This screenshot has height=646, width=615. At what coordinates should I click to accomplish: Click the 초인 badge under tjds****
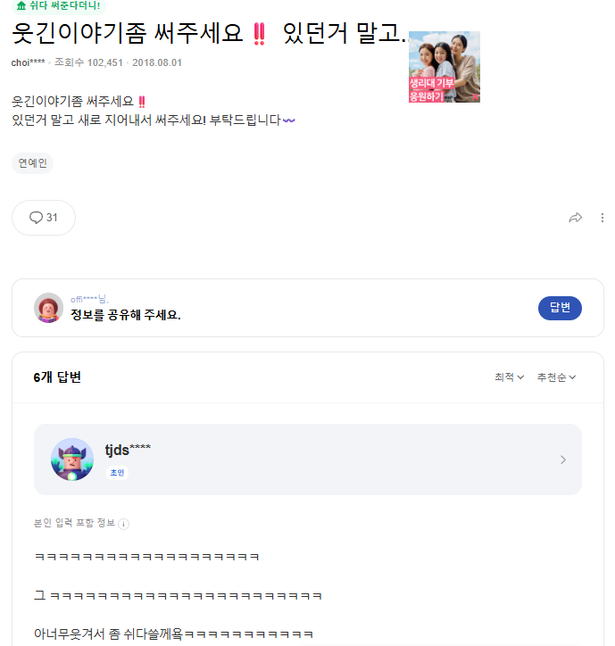pos(117,472)
